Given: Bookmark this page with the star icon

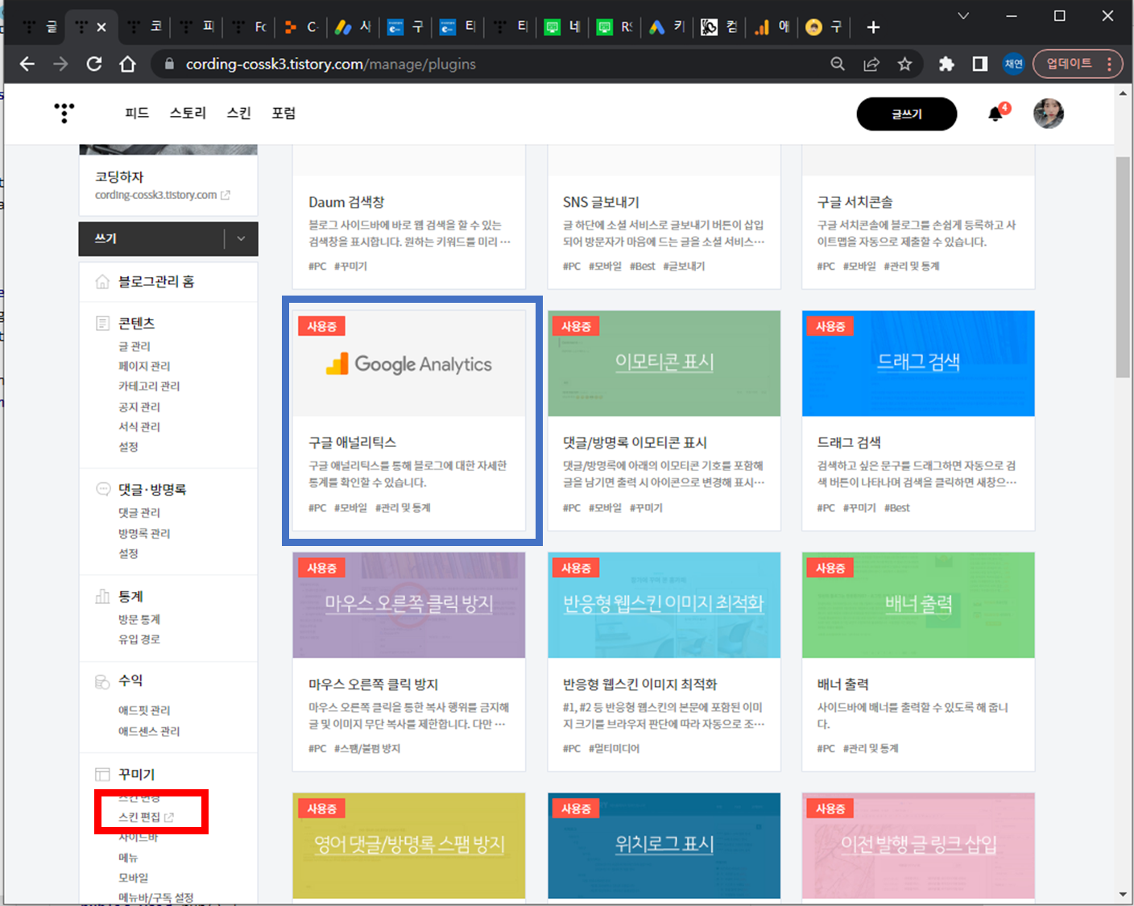Looking at the screenshot, I should pos(904,64).
